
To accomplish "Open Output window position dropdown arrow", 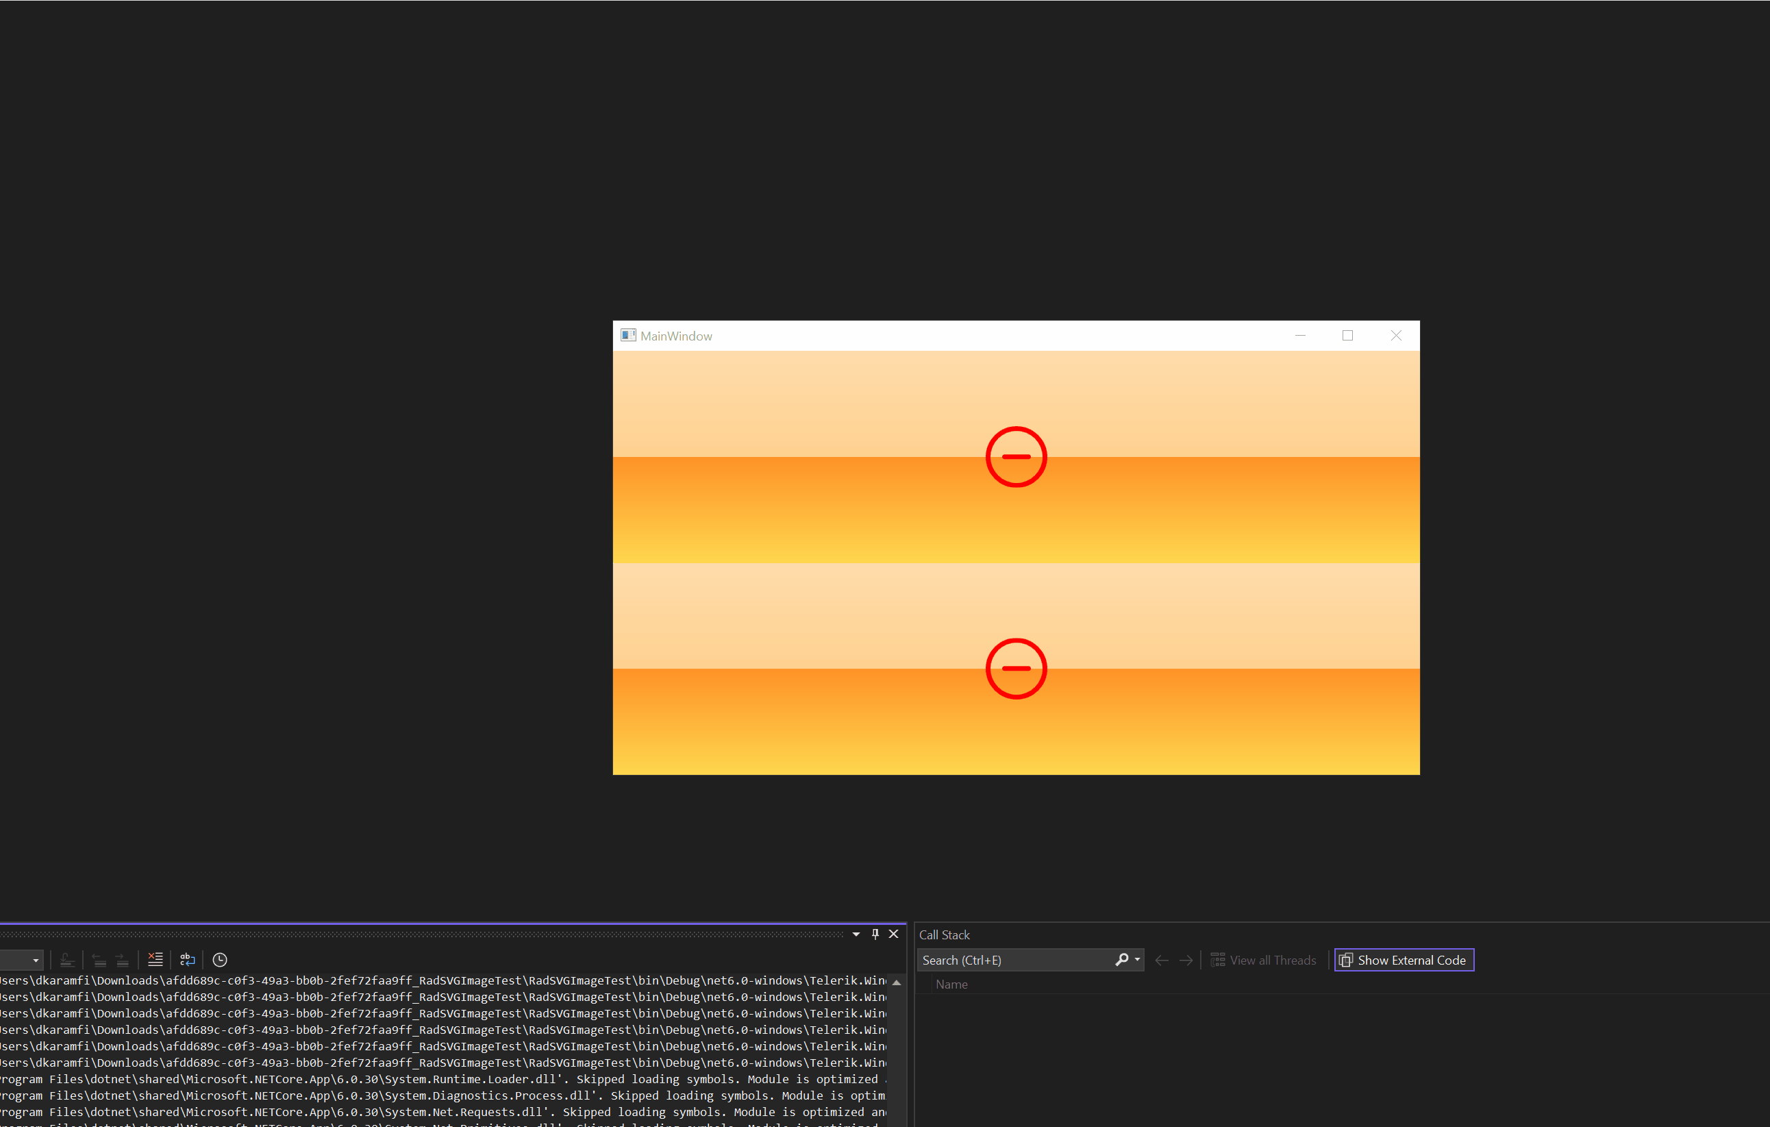I will click(856, 934).
